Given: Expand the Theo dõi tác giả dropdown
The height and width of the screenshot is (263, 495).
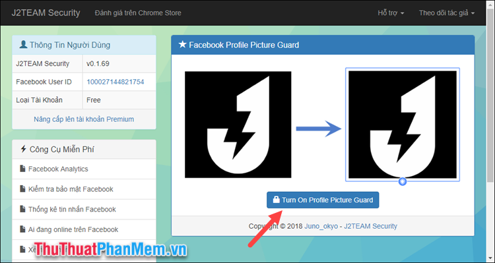Looking at the screenshot, I should click(x=447, y=13).
